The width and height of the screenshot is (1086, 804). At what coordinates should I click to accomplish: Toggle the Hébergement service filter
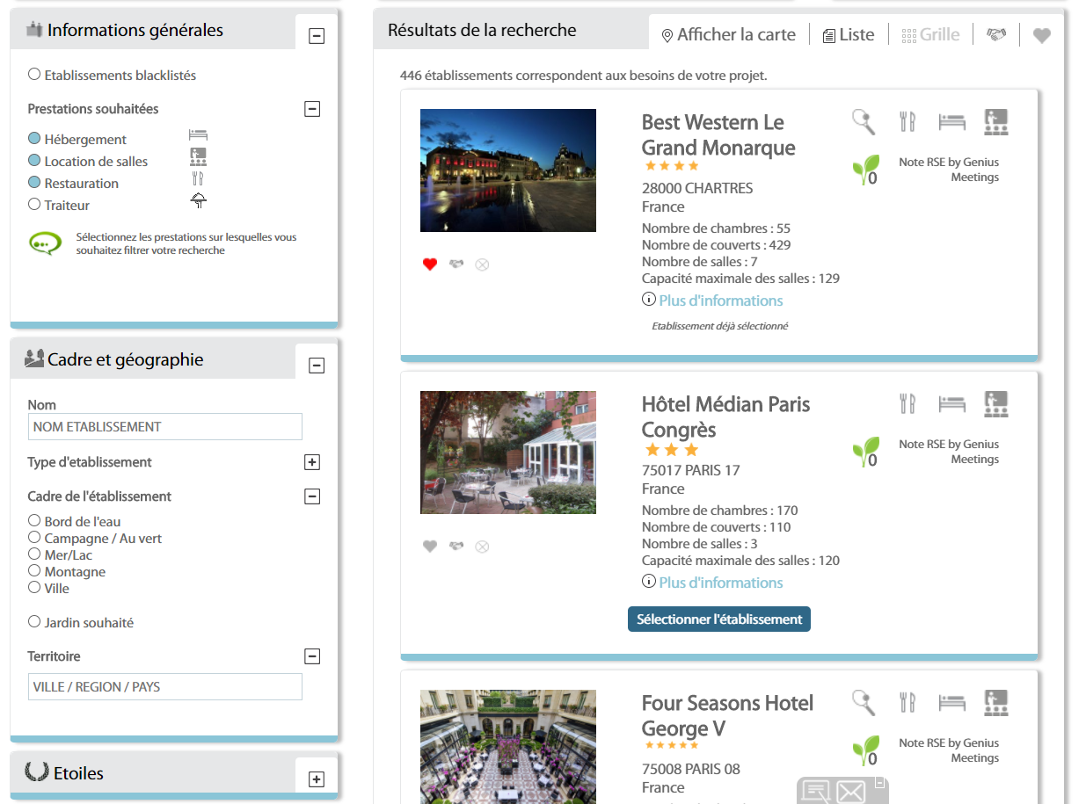(x=34, y=139)
